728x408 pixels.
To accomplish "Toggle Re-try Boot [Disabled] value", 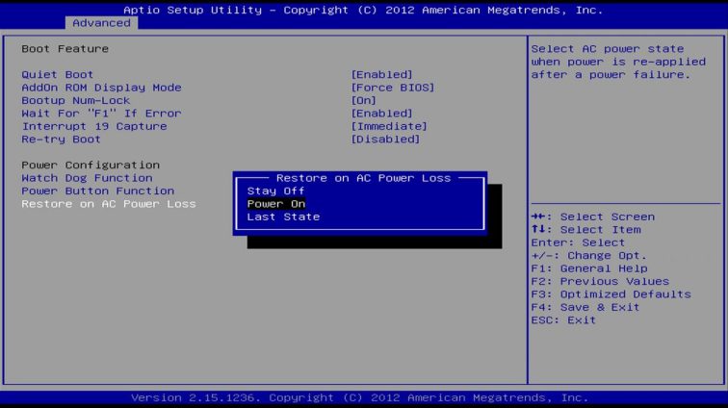I will pos(385,140).
